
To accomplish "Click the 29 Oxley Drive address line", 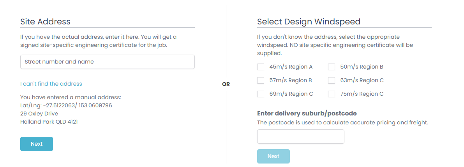I will coord(39,114).
